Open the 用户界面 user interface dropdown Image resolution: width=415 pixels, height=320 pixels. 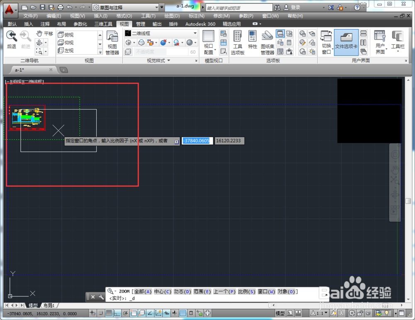(381, 42)
